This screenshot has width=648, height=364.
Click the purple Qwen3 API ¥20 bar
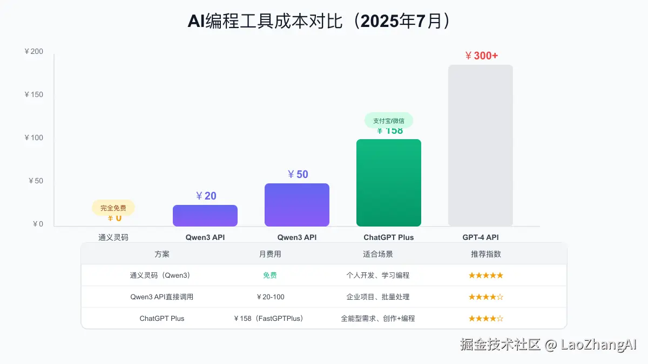205,215
